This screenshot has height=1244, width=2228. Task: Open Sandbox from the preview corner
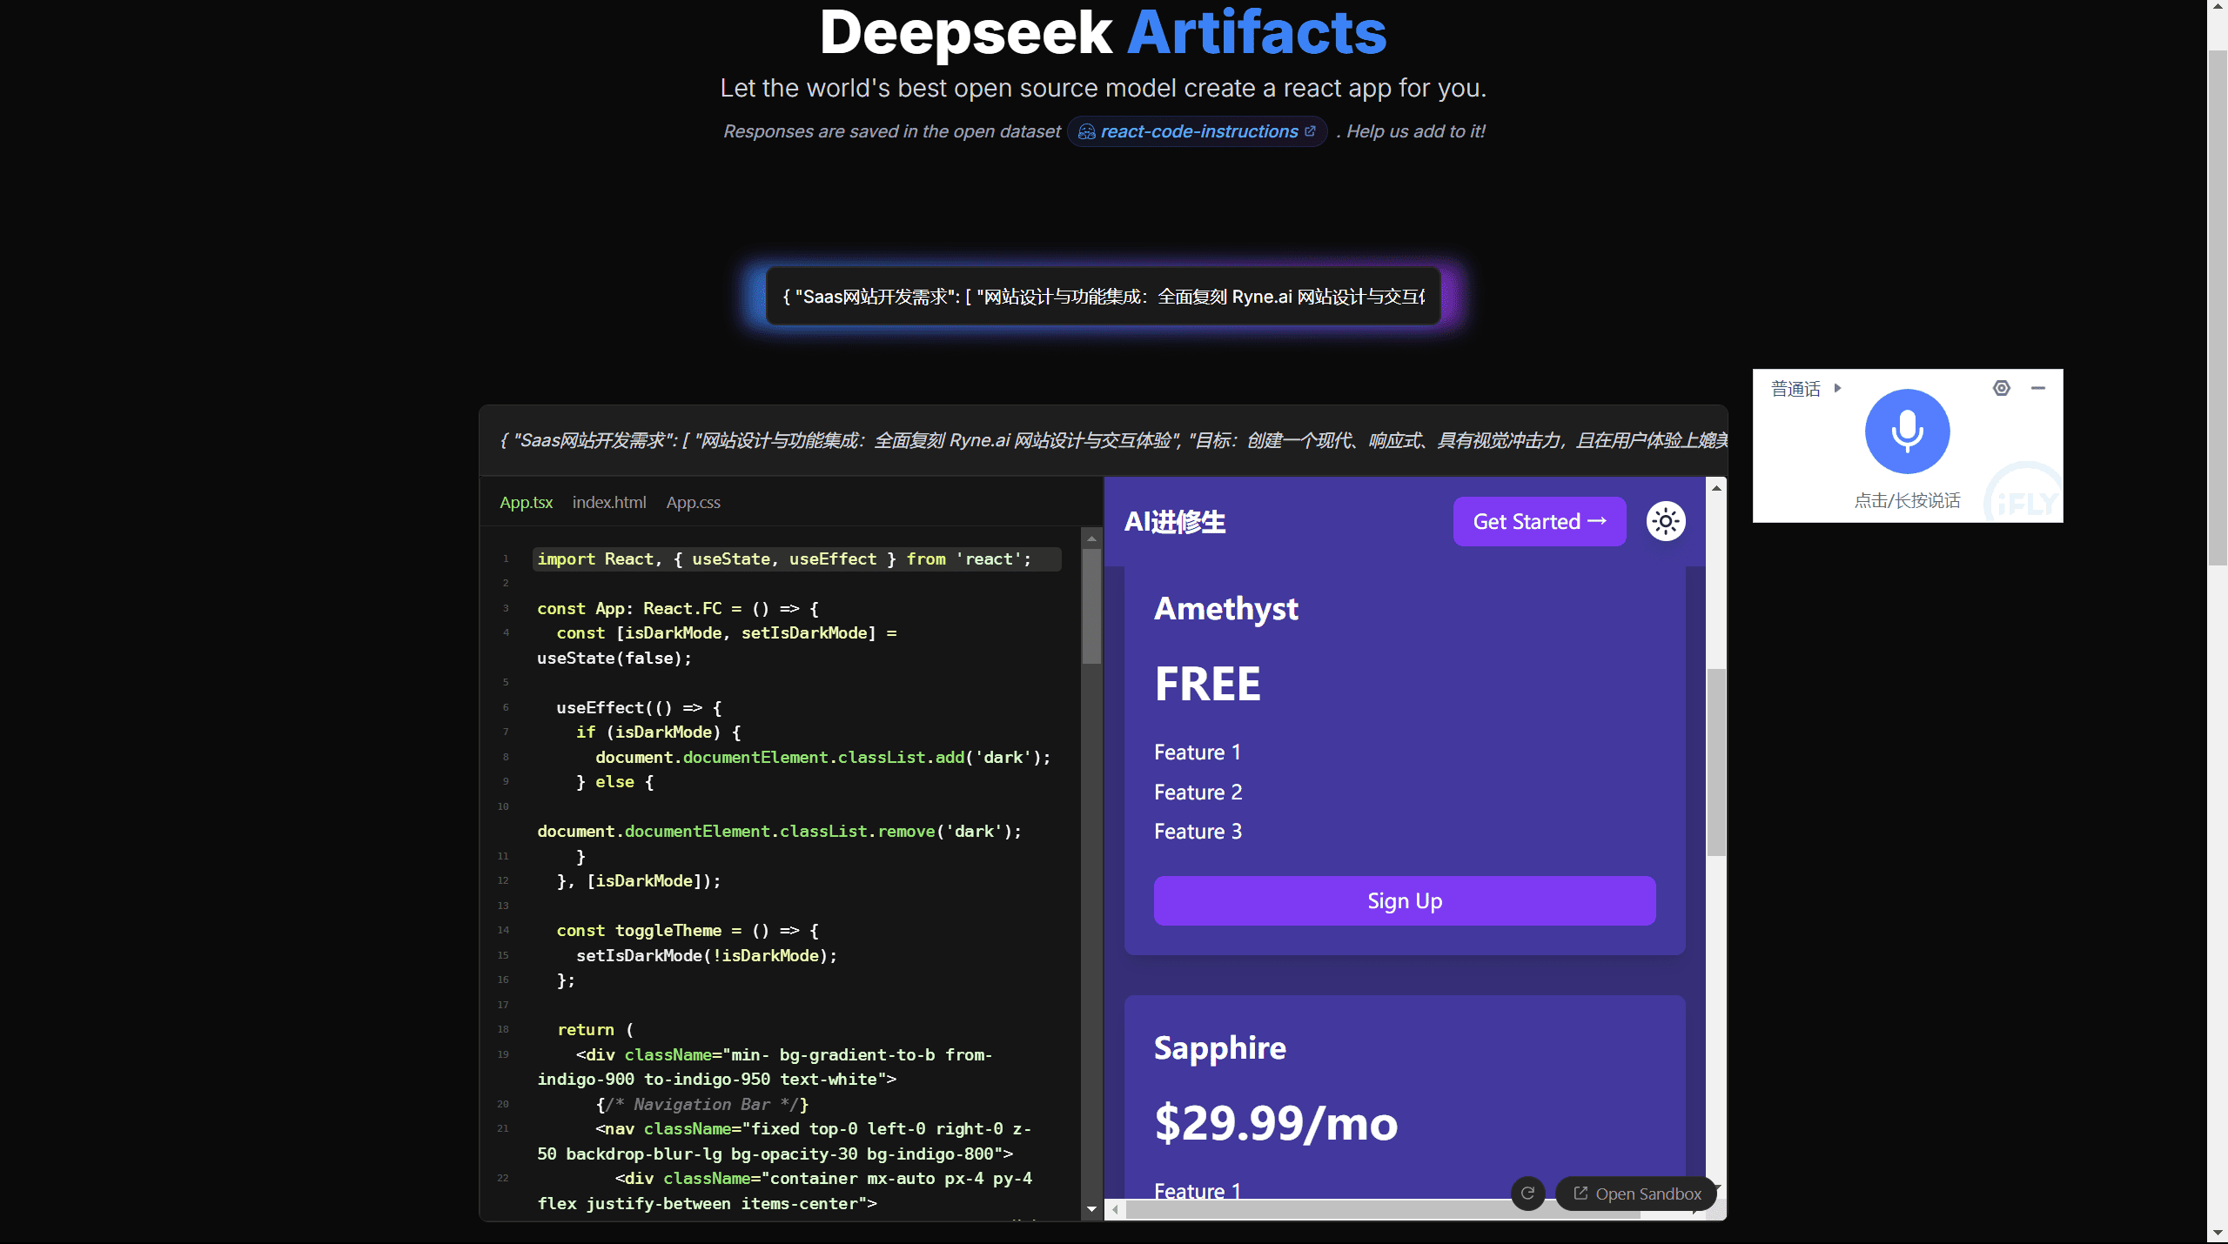1636,1194
